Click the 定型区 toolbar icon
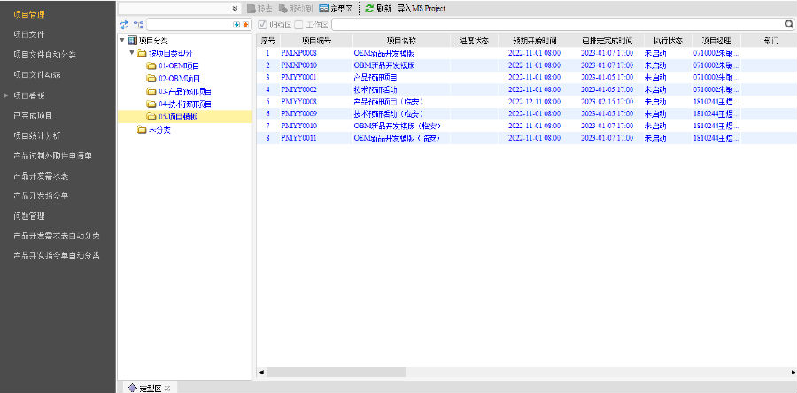797x393 pixels. click(x=323, y=8)
